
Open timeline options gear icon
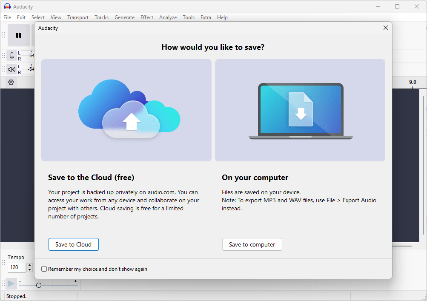click(11, 82)
